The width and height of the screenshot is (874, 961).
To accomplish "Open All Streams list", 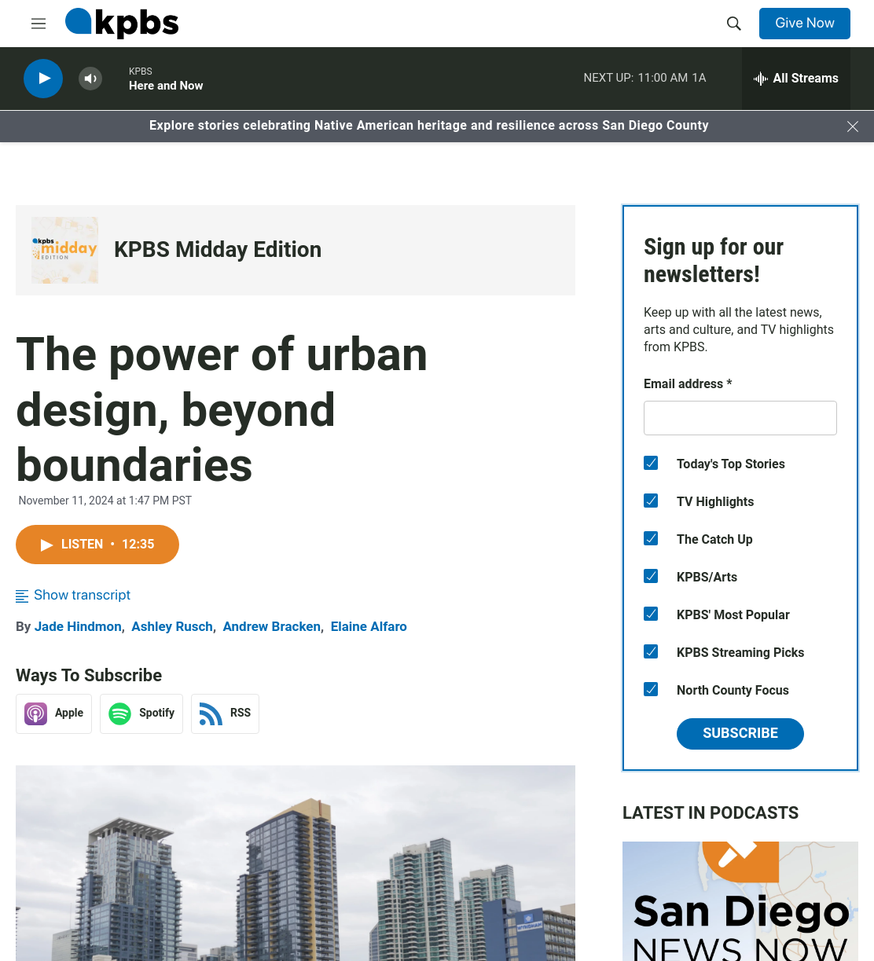I will click(x=796, y=79).
